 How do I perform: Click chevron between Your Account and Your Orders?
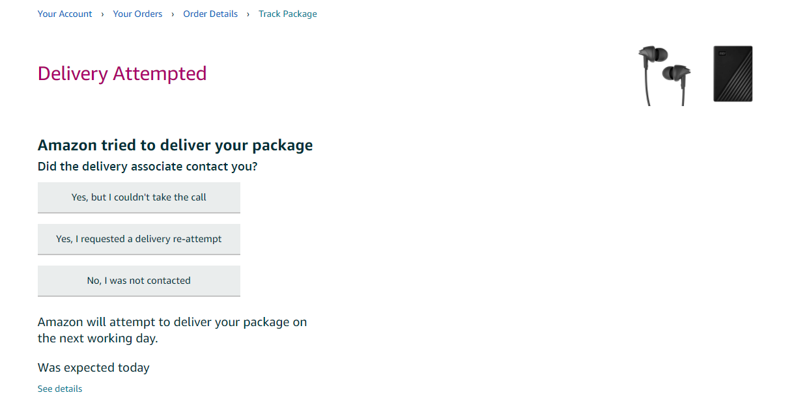(x=102, y=14)
